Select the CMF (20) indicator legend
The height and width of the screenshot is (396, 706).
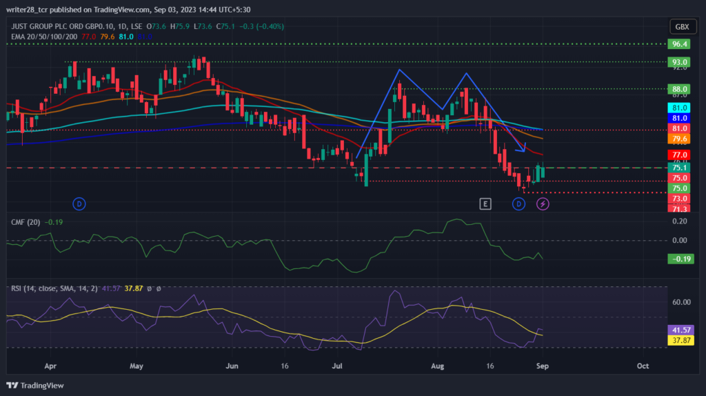26,222
